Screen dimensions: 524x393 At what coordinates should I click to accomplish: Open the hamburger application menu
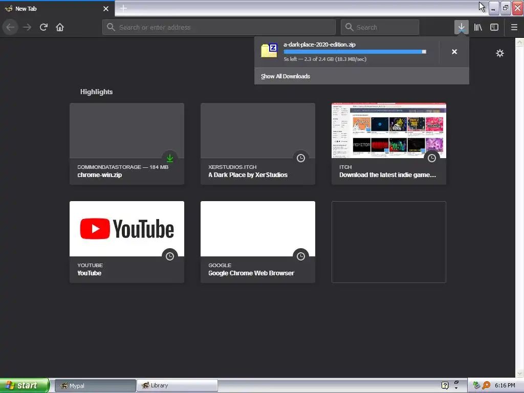[514, 27]
